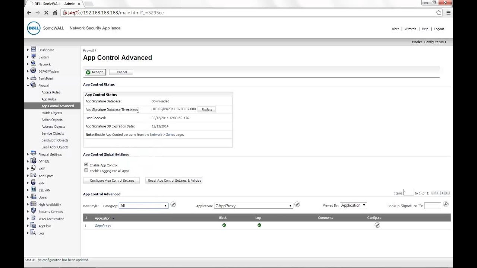
Task: Open the Viewed By dropdown
Action: coord(353,205)
